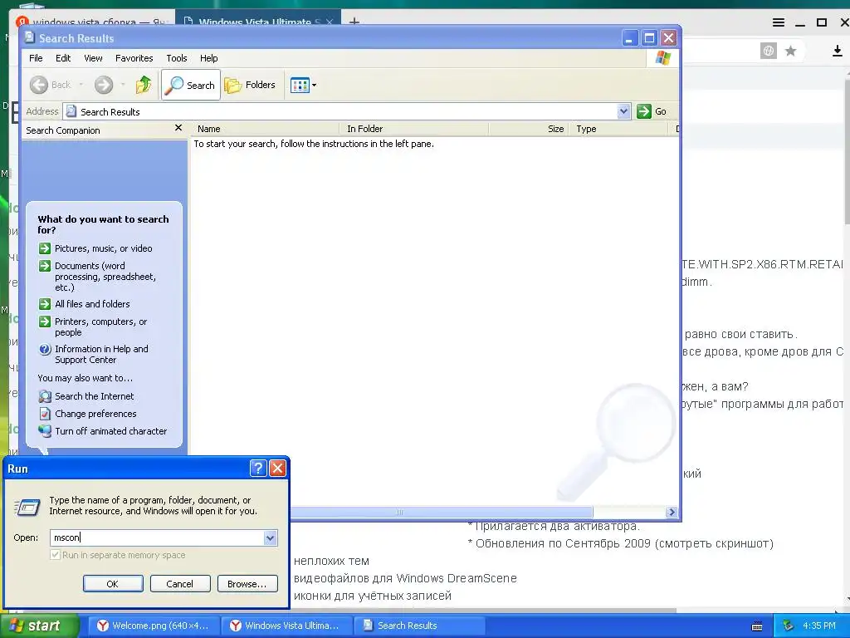Open the Windows start button
This screenshot has width=850, height=638.
pyautogui.click(x=40, y=626)
